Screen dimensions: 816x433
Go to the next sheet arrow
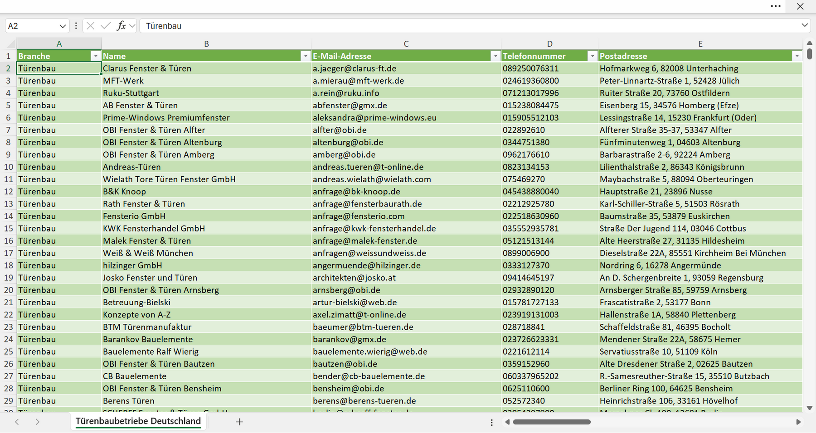tap(38, 422)
